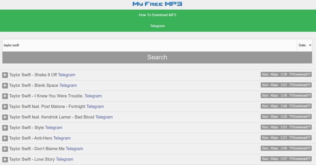Click Size - Kbps badge for Style

click(x=270, y=127)
